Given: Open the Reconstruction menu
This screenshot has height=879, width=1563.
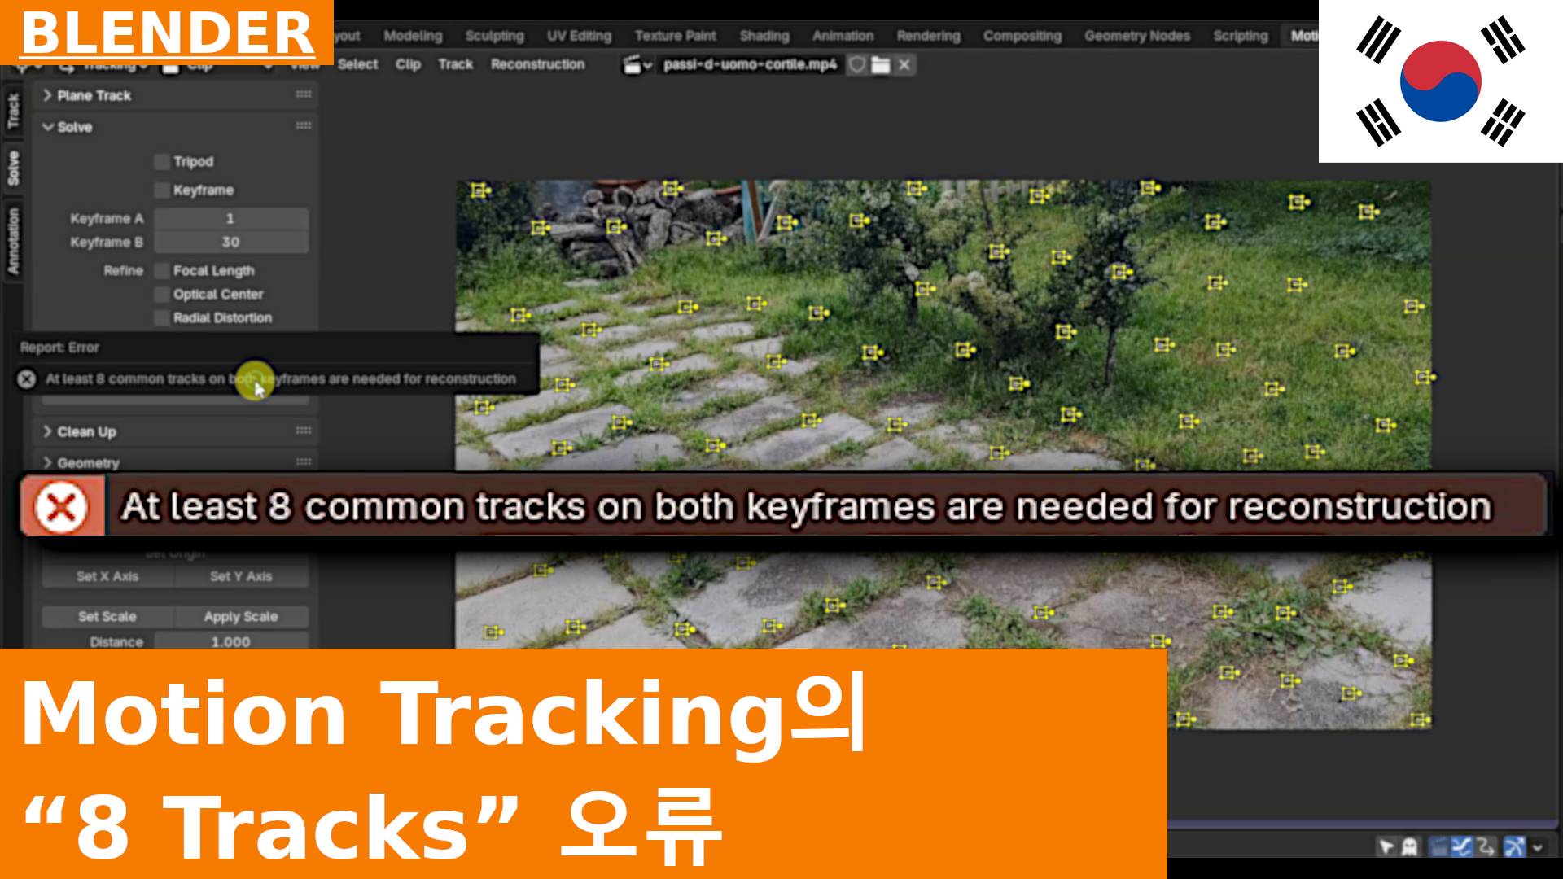Looking at the screenshot, I should [537, 64].
